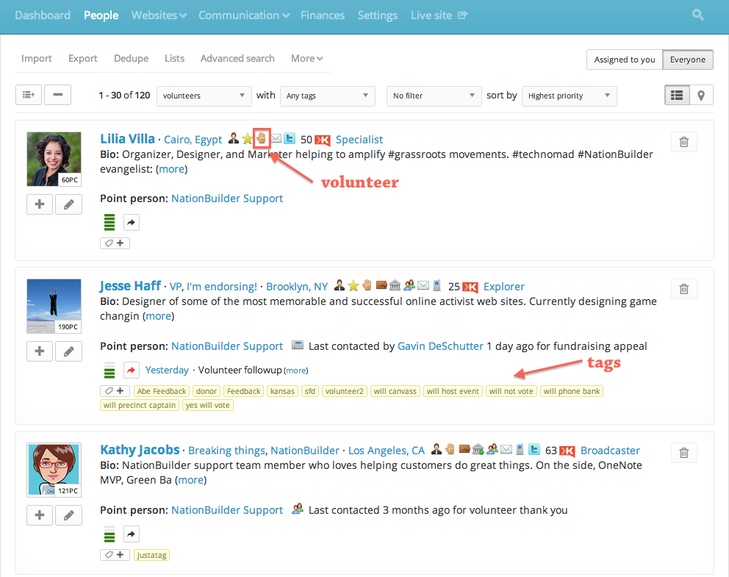Select Assigned to you filter
729x577 pixels.
(625, 60)
